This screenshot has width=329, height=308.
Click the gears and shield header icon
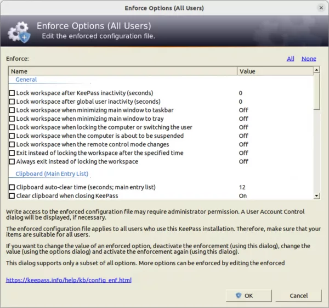[19, 32]
